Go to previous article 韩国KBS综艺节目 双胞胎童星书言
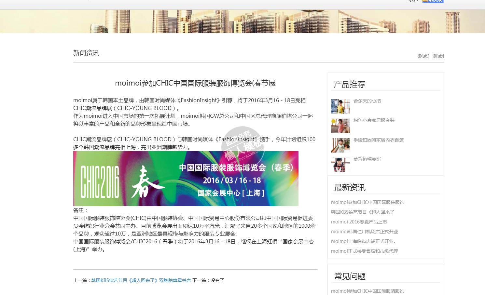Viewport: 485px width, 295px height. pyautogui.click(x=141, y=280)
